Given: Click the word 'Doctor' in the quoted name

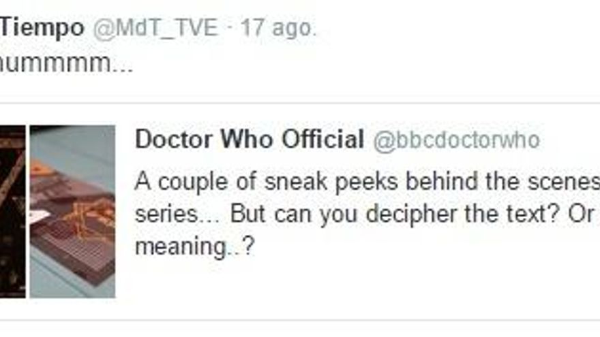Looking at the screenshot, I should 174,139.
